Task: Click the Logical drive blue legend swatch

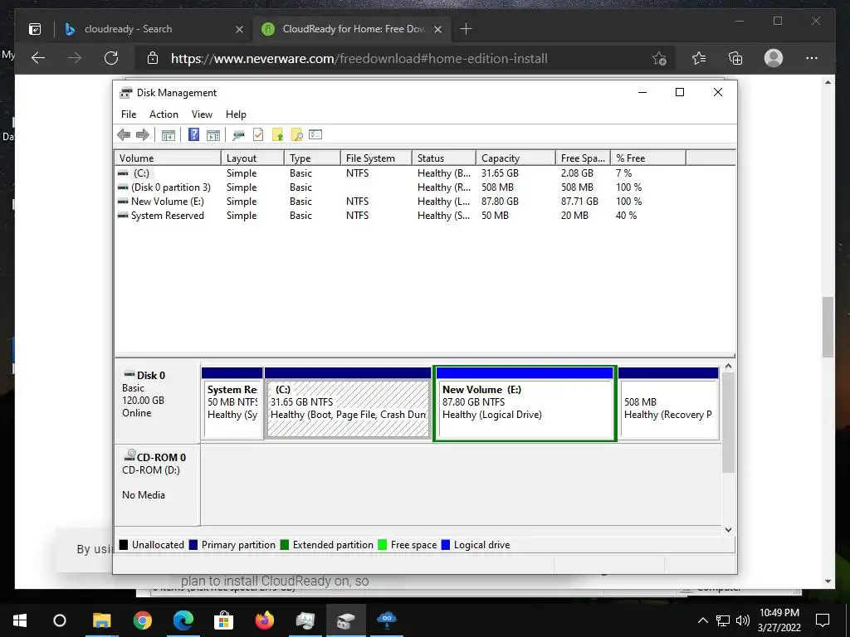Action: (x=446, y=545)
